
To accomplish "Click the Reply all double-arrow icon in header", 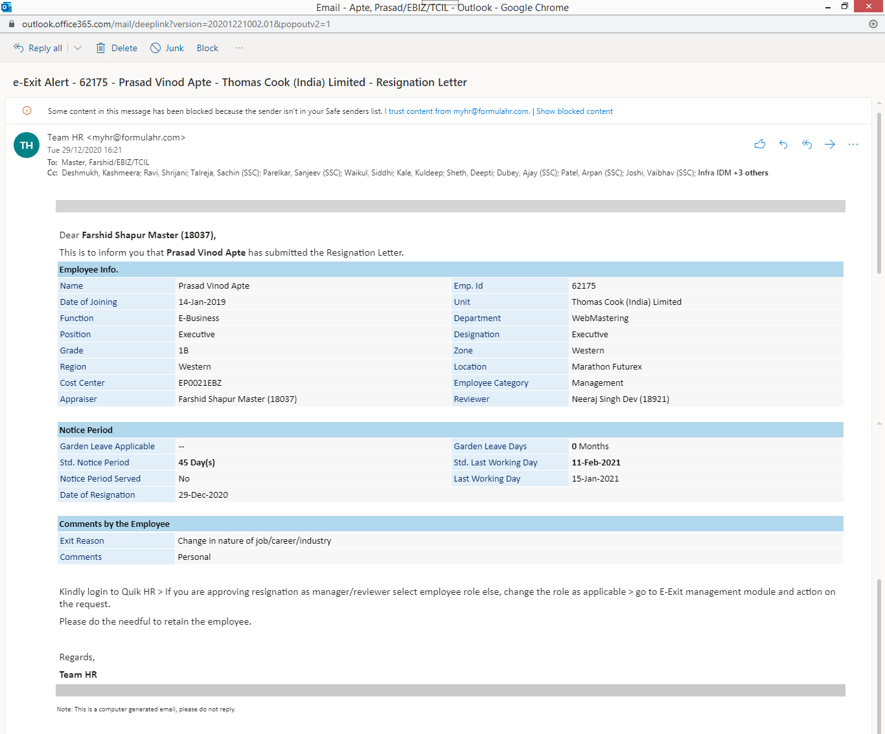I will tap(807, 144).
